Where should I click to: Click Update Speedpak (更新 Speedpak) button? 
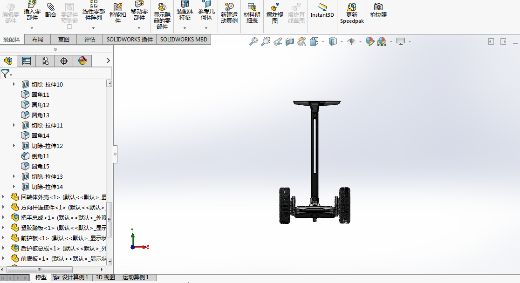(x=352, y=13)
